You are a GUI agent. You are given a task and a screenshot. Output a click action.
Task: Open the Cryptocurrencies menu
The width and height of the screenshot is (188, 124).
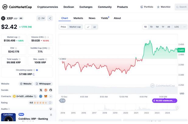click(48, 7)
